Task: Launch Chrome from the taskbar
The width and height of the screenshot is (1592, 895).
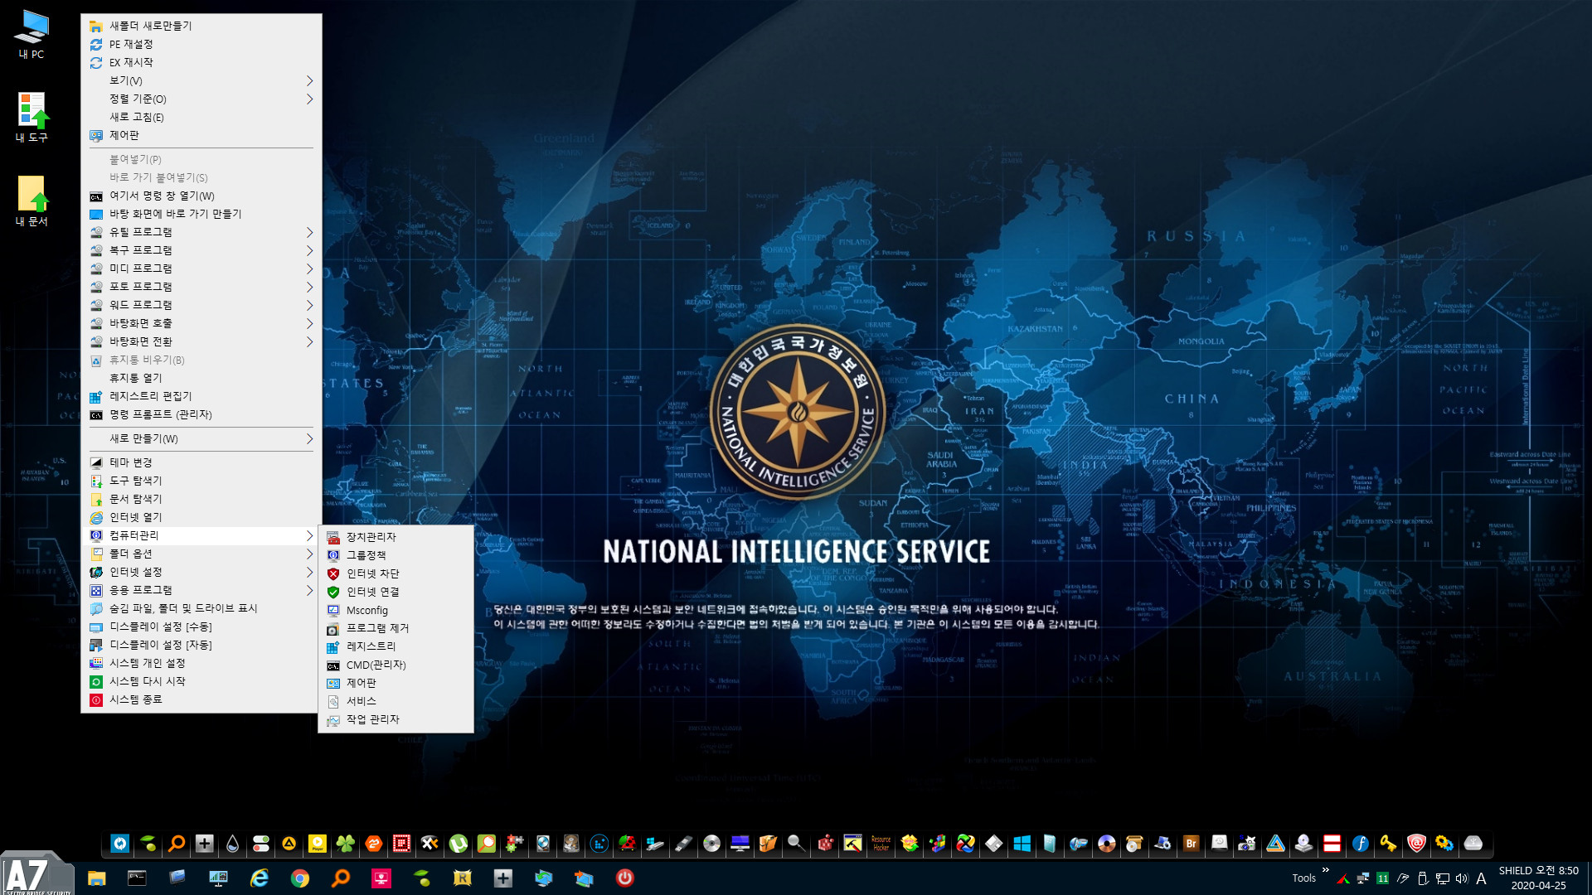Action: tap(300, 878)
